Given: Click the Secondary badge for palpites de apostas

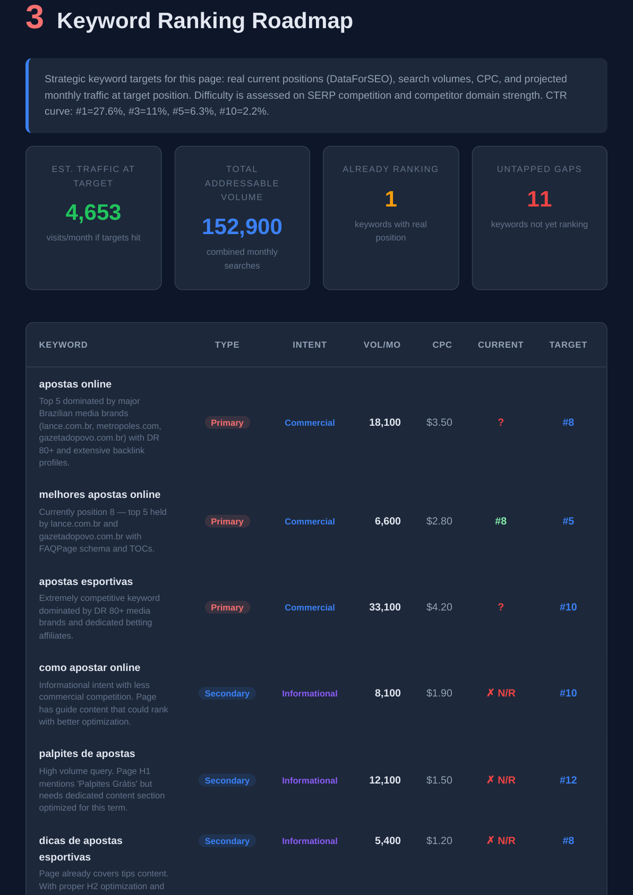Looking at the screenshot, I should click(x=227, y=780).
